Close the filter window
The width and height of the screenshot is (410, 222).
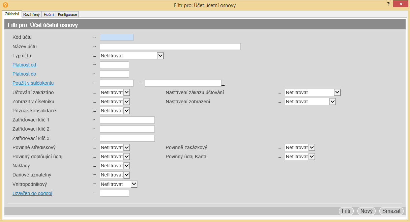pyautogui.click(x=401, y=4)
